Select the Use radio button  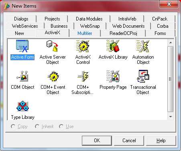click(61, 127)
